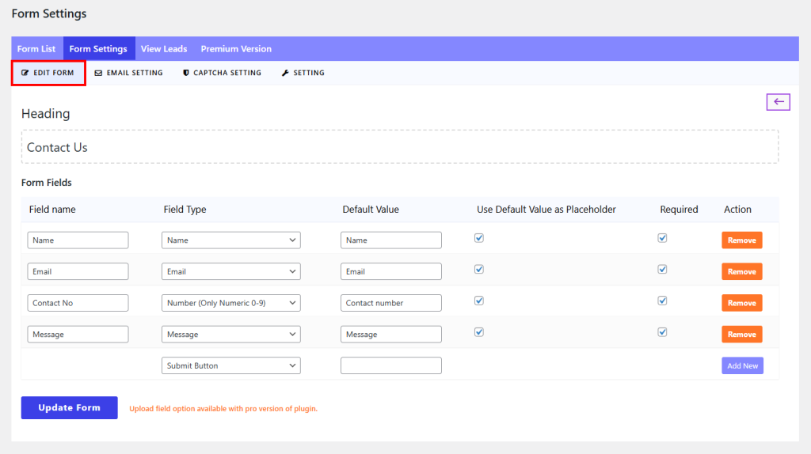Click the Captcha Setting shield icon
811x454 pixels.
click(x=186, y=73)
